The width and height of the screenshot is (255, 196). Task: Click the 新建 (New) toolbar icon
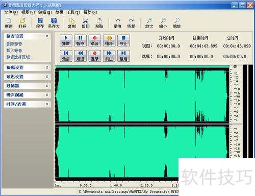(9, 23)
